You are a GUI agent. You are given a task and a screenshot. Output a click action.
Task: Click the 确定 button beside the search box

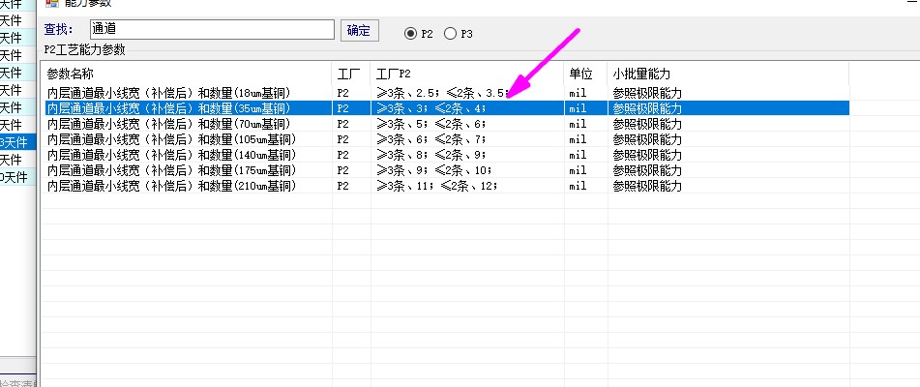[359, 31]
